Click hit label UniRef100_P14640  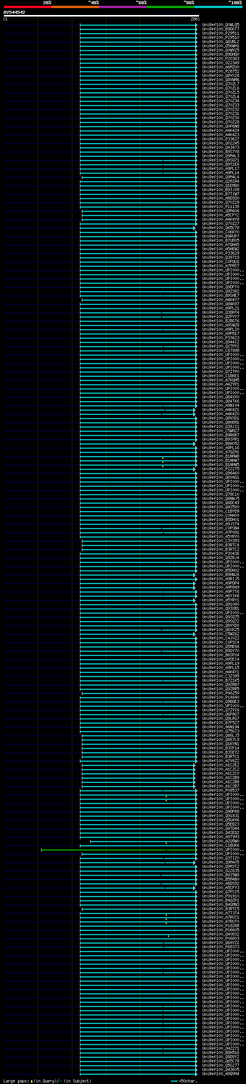(x=221, y=697)
